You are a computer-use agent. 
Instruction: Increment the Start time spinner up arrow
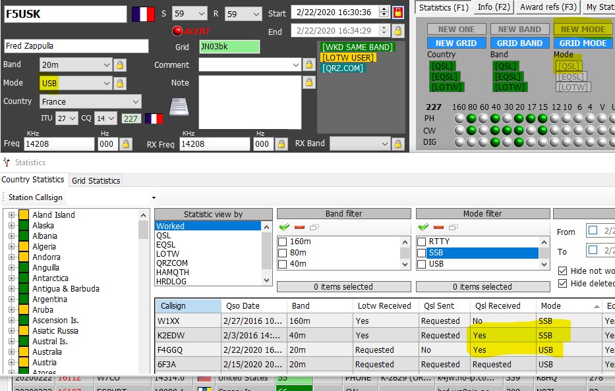coord(384,9)
